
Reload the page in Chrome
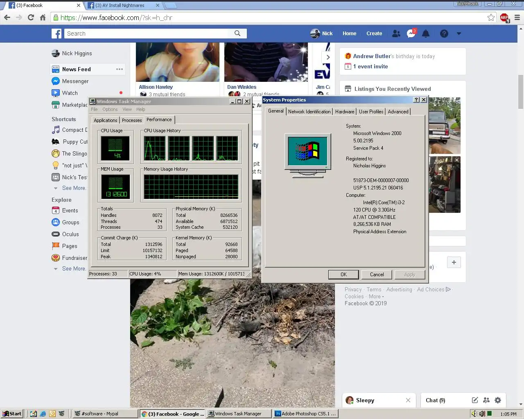(x=31, y=18)
